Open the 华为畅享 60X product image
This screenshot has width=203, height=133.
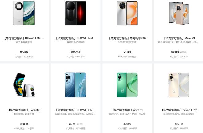(x=127, y=13)
